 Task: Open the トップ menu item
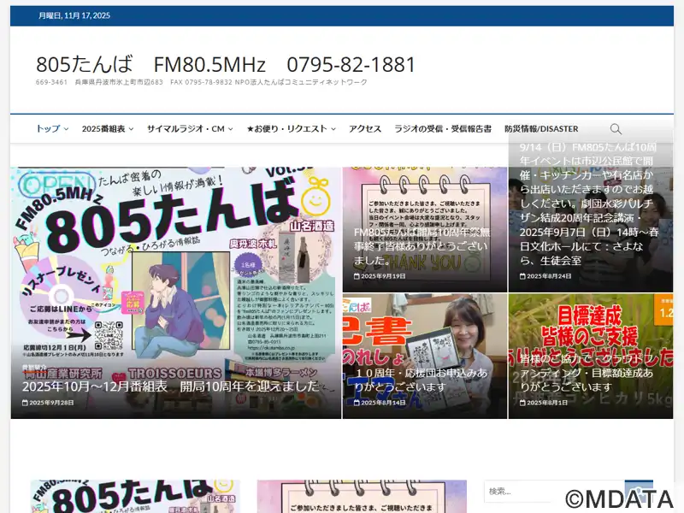[x=48, y=129]
